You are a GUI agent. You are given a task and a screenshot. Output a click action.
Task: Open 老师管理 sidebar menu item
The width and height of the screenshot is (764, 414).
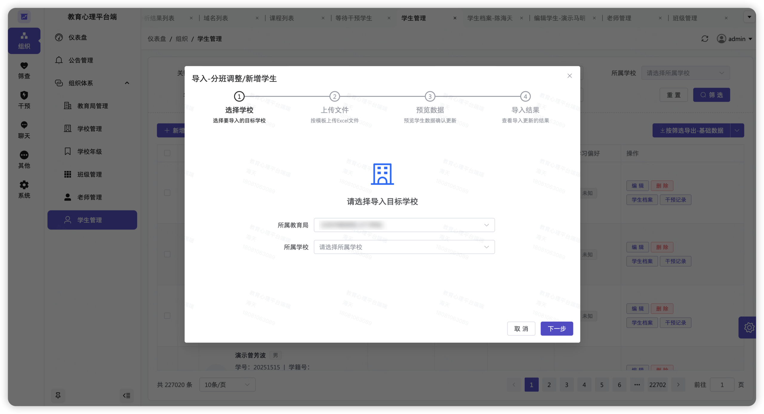[92, 197]
